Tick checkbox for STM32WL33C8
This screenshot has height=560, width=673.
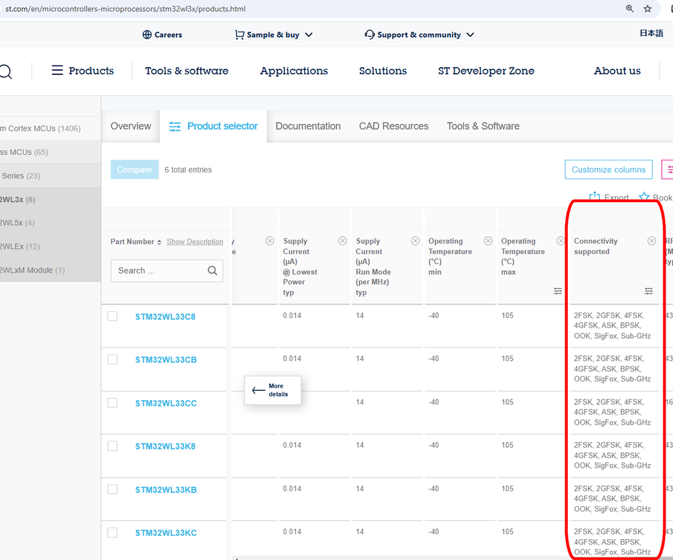(x=113, y=317)
